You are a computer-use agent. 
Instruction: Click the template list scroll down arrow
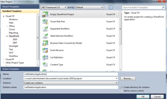120,70
